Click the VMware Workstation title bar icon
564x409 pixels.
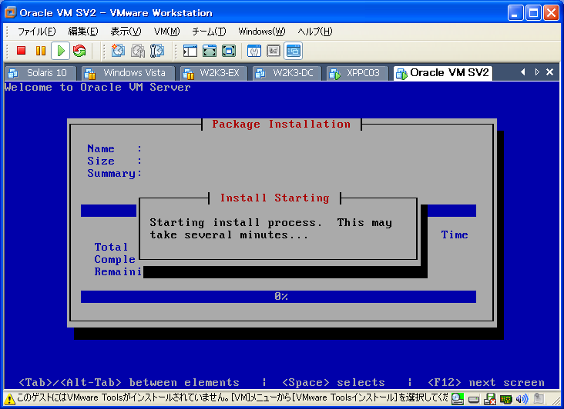(11, 12)
